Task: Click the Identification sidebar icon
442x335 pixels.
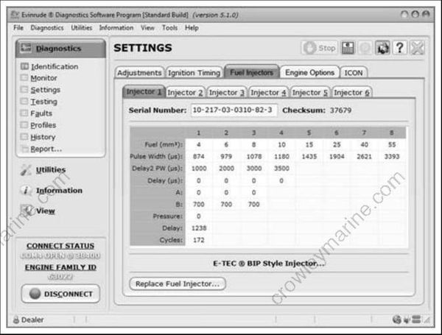Action: point(24,66)
